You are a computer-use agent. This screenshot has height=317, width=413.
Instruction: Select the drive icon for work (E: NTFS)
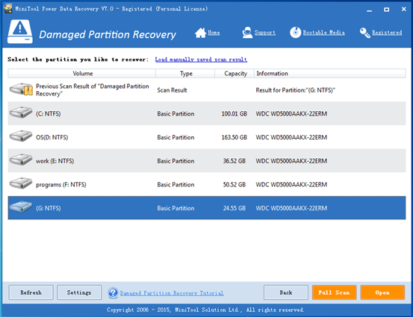pyautogui.click(x=21, y=160)
